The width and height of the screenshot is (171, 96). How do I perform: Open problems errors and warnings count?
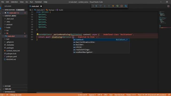pyautogui.click(x=2, y=95)
